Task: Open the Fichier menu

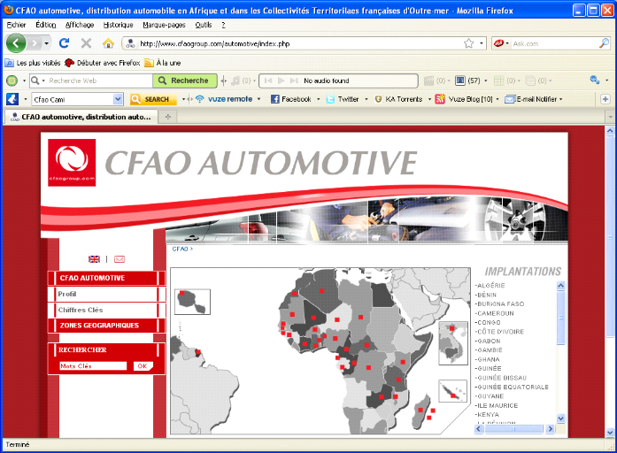Action: 16,25
